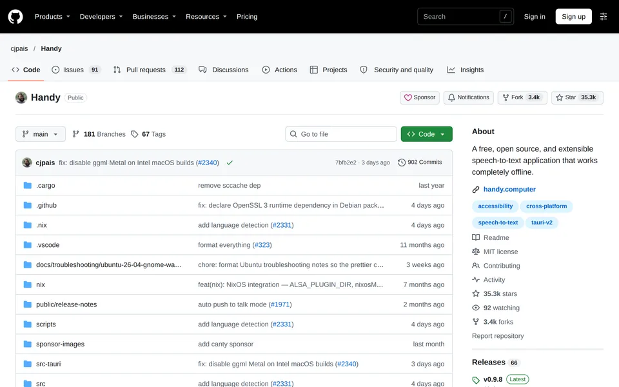The height and width of the screenshot is (387, 619).
Task: Click the star icon on the Star button
Action: coord(559,97)
